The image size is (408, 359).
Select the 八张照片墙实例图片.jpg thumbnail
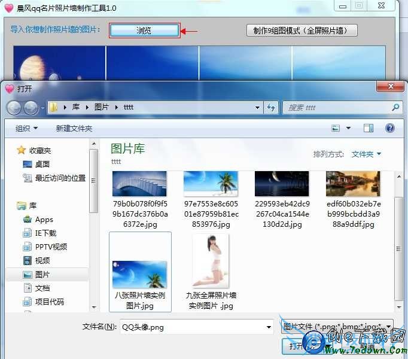click(x=140, y=275)
